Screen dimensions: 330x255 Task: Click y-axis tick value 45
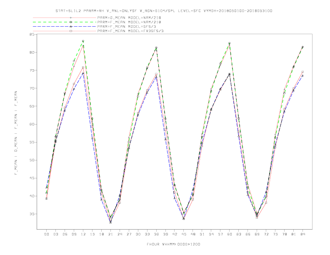32,178
